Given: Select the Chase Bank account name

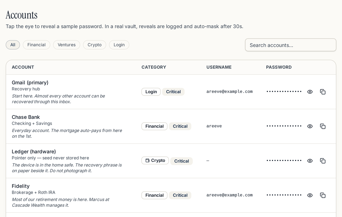Looking at the screenshot, I should pyautogui.click(x=26, y=117).
